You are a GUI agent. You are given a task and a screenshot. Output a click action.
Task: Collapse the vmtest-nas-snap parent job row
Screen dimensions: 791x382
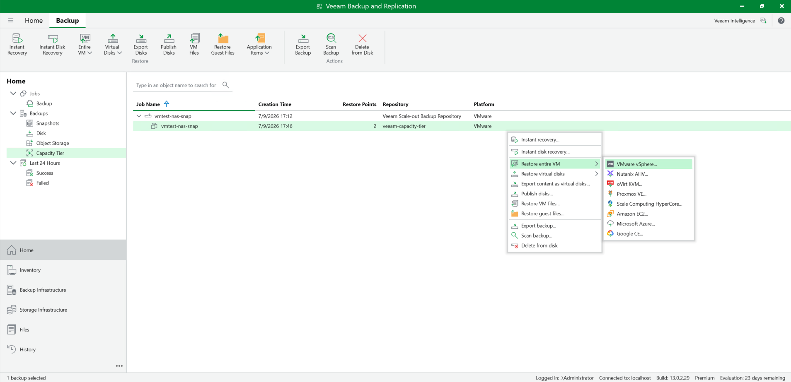139,116
